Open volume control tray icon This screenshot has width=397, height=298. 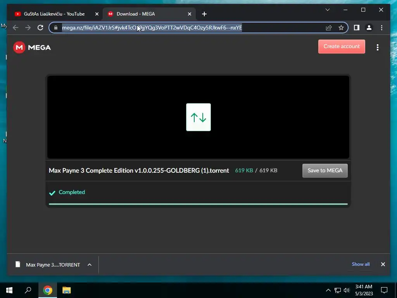tap(347, 290)
